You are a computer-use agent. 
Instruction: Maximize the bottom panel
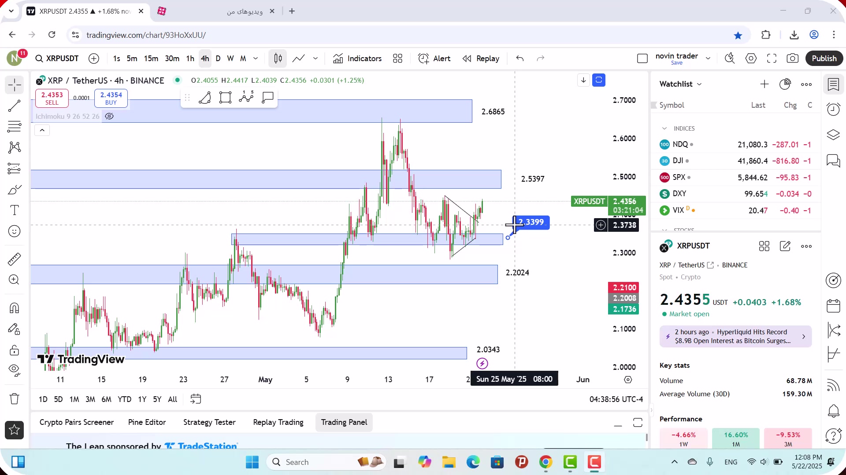[638, 423]
